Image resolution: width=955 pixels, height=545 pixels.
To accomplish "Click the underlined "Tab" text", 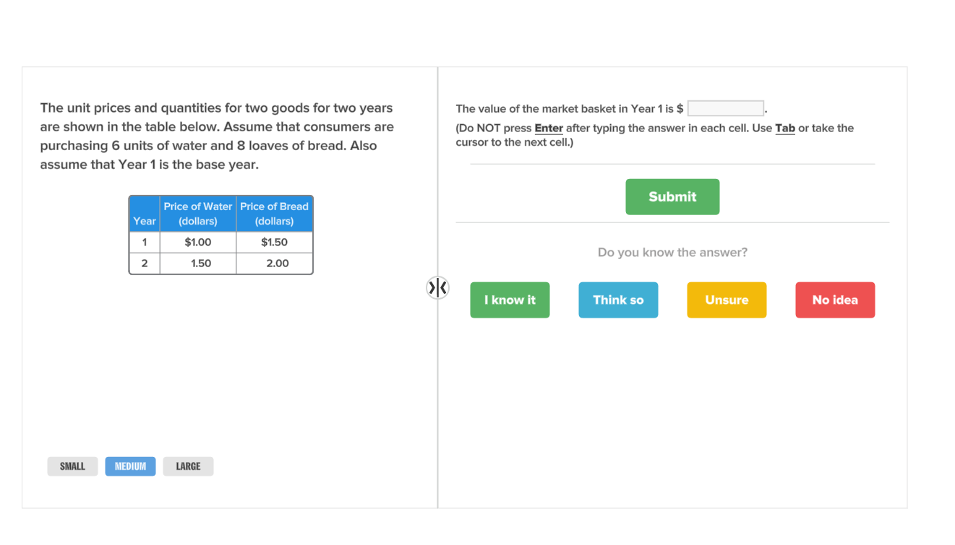I will point(785,128).
